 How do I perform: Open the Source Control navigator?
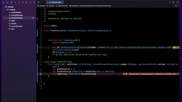coord(7,2)
